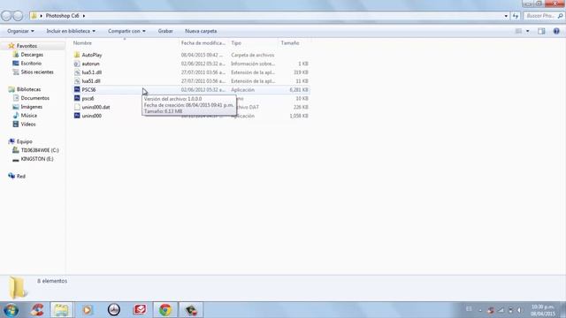Click the Explorer taskbar icon

point(61,310)
